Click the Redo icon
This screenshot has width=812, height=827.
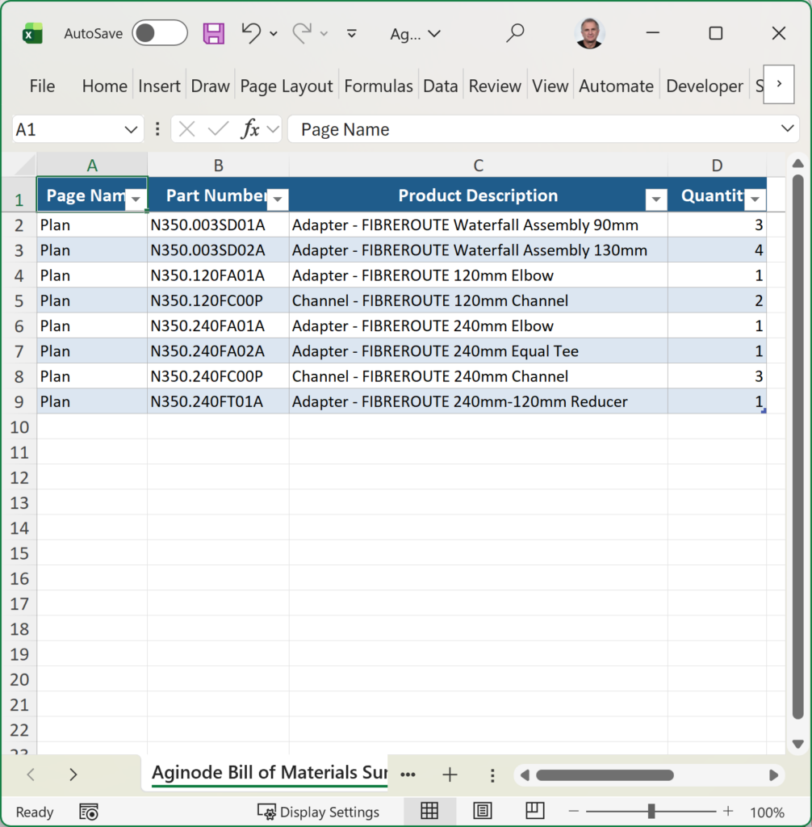click(302, 33)
